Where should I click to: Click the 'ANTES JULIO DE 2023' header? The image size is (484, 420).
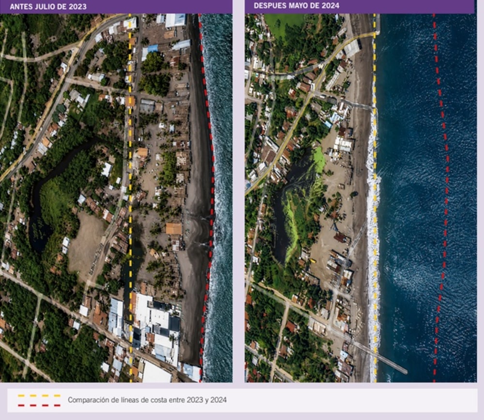48,6
